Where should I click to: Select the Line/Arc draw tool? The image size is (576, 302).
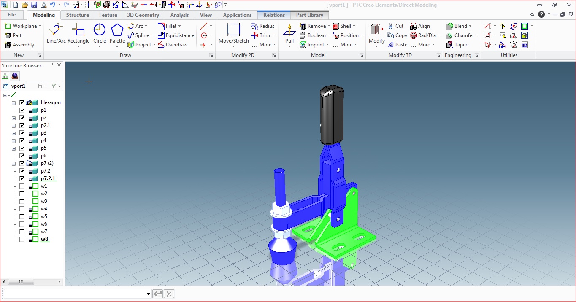coord(55,33)
